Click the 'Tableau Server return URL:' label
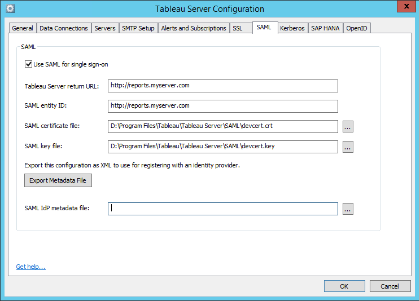 pyautogui.click(x=62, y=86)
